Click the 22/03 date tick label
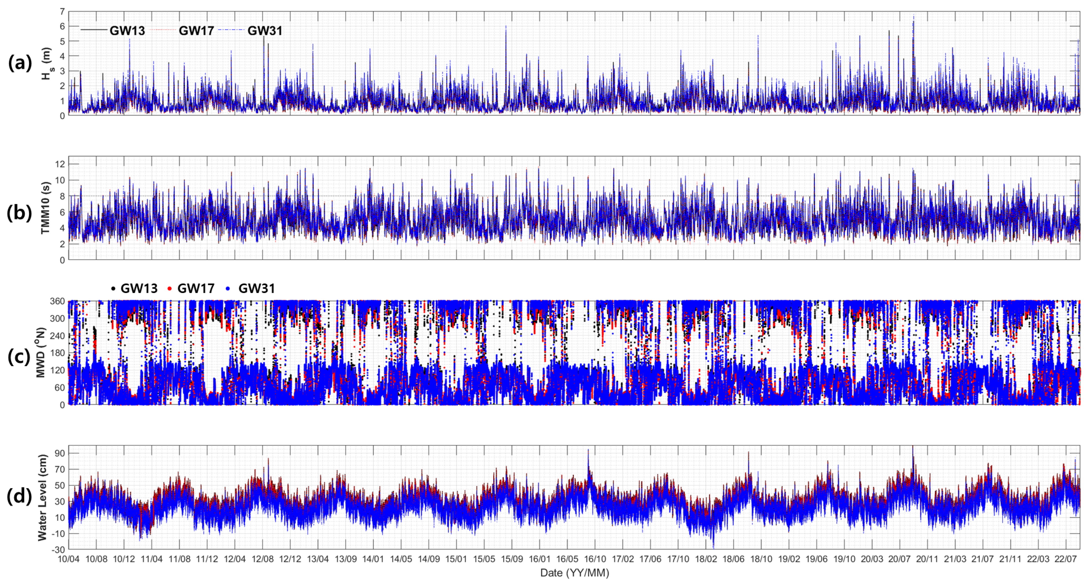This screenshot has height=585, width=1088. point(1039,559)
